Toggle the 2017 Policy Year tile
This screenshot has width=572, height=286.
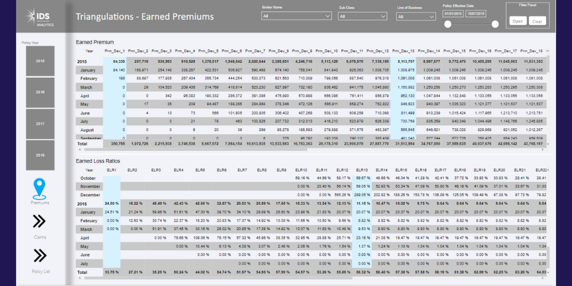(x=40, y=123)
